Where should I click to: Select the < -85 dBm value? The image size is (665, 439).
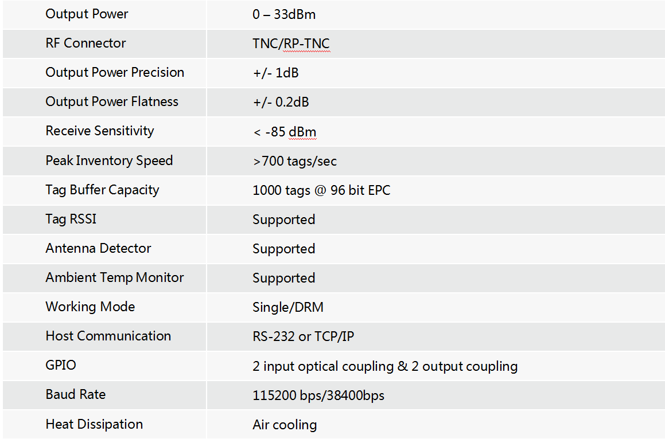click(285, 132)
